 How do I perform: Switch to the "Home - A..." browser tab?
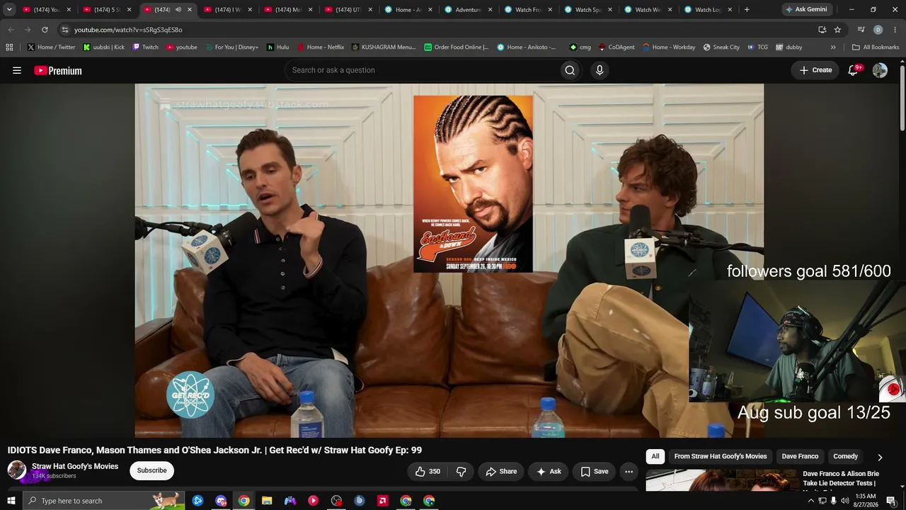coord(408,10)
